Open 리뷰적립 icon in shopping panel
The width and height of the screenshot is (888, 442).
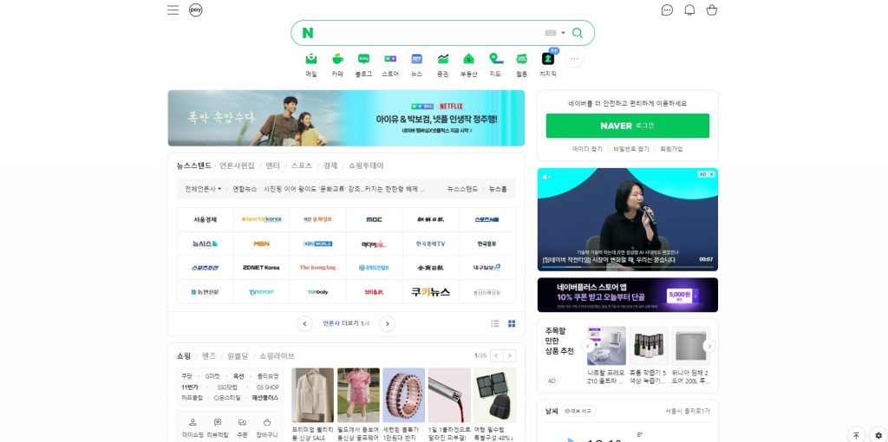[218, 422]
